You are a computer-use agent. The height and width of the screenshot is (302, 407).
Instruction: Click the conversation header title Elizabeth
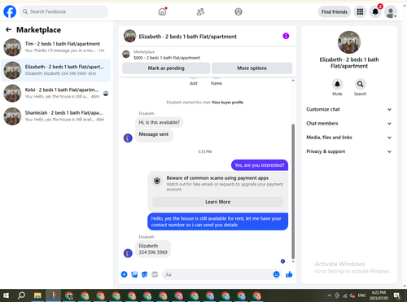(187, 37)
